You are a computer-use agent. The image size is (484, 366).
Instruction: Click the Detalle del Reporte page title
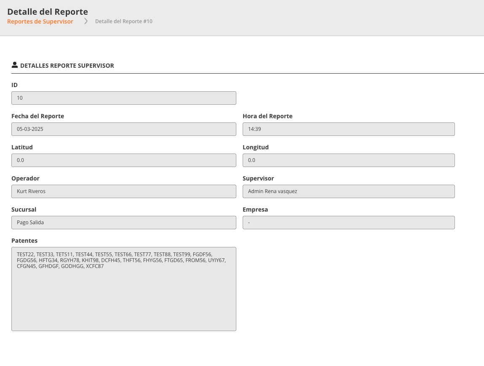(x=48, y=12)
